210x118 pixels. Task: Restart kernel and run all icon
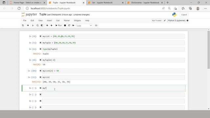pyautogui.click(x=73, y=26)
